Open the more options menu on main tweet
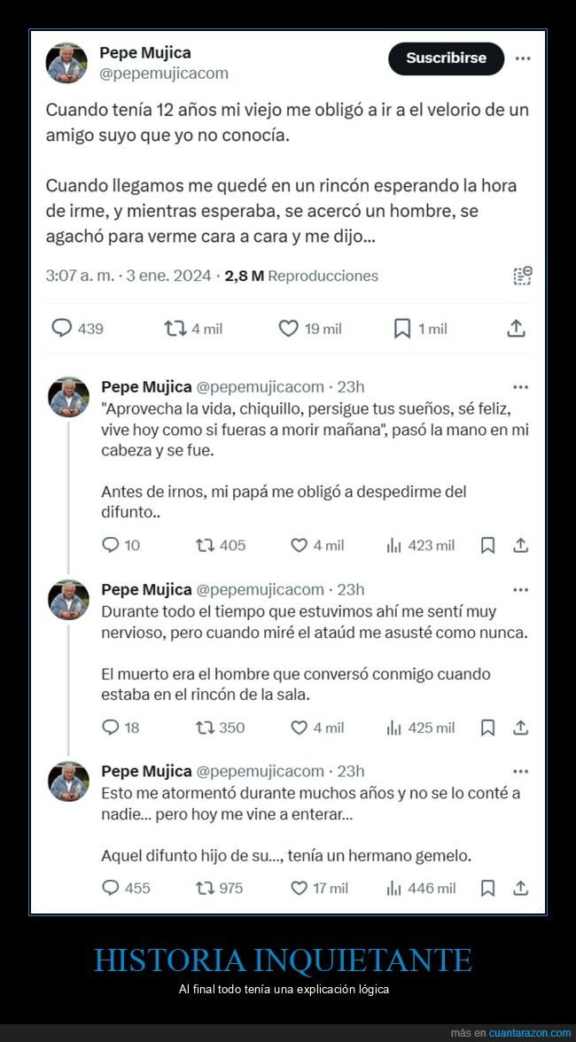The image size is (576, 1042). 524,58
